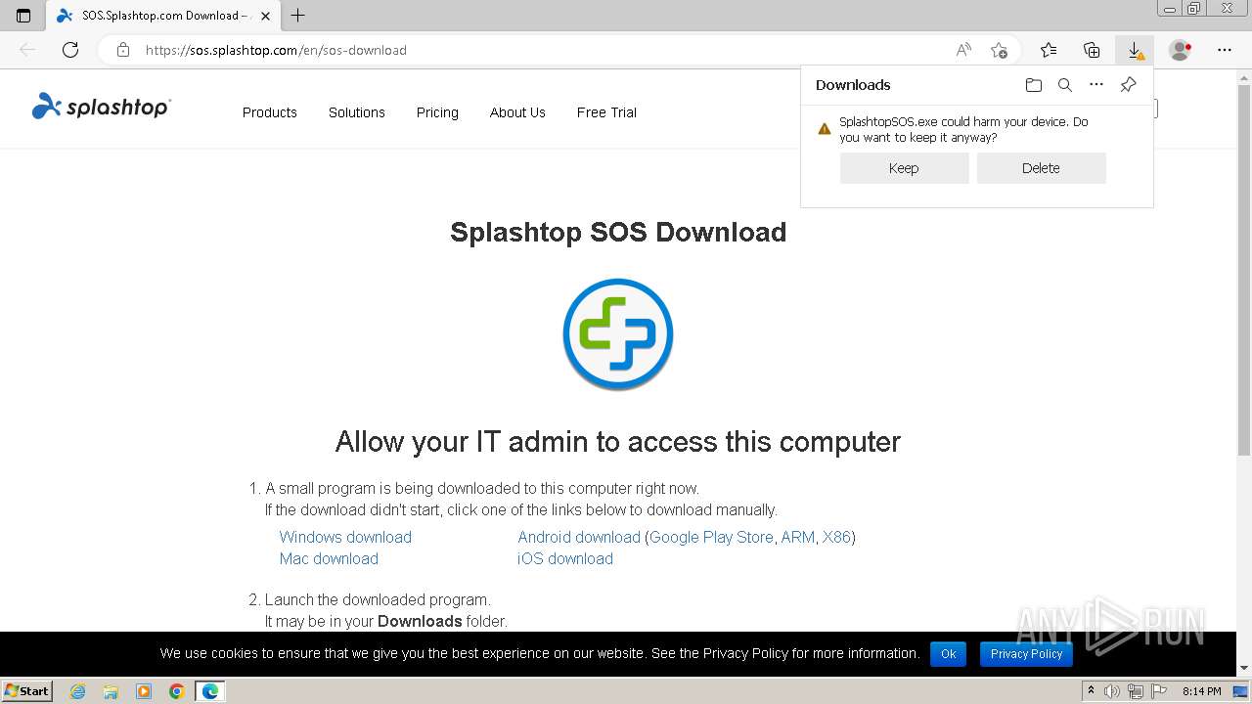
Task: Click 'Allow your IT admin to access this computer'
Action: [x=618, y=442]
